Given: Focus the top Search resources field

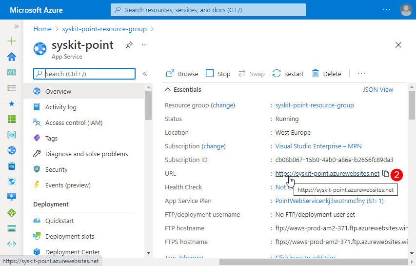Looking at the screenshot, I should click(x=208, y=10).
